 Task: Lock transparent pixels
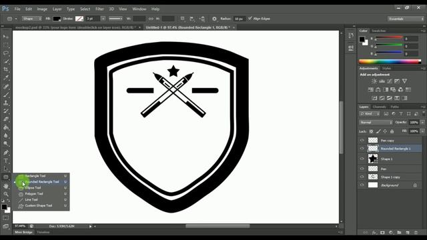click(x=371, y=131)
